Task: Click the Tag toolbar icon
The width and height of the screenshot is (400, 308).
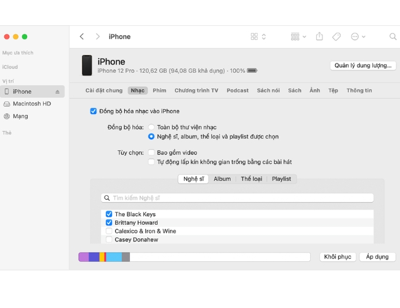Action: [x=336, y=36]
